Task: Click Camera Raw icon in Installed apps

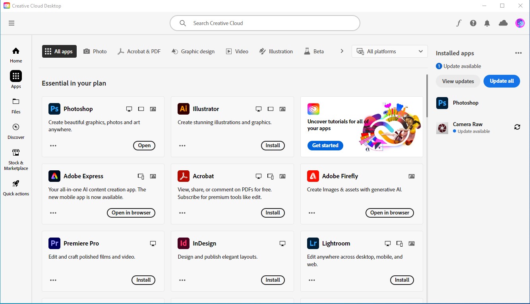Action: point(442,128)
